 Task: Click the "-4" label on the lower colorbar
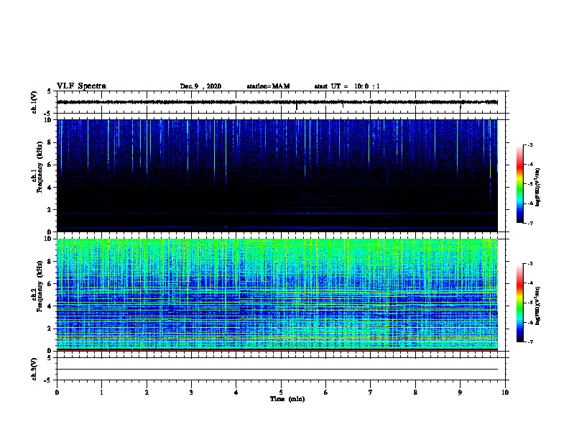(530, 283)
